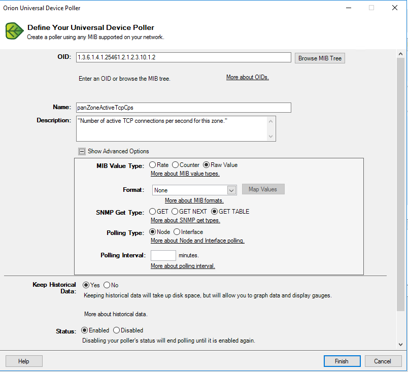
Task: Focus the Polling Interval minutes field
Action: 163,255
